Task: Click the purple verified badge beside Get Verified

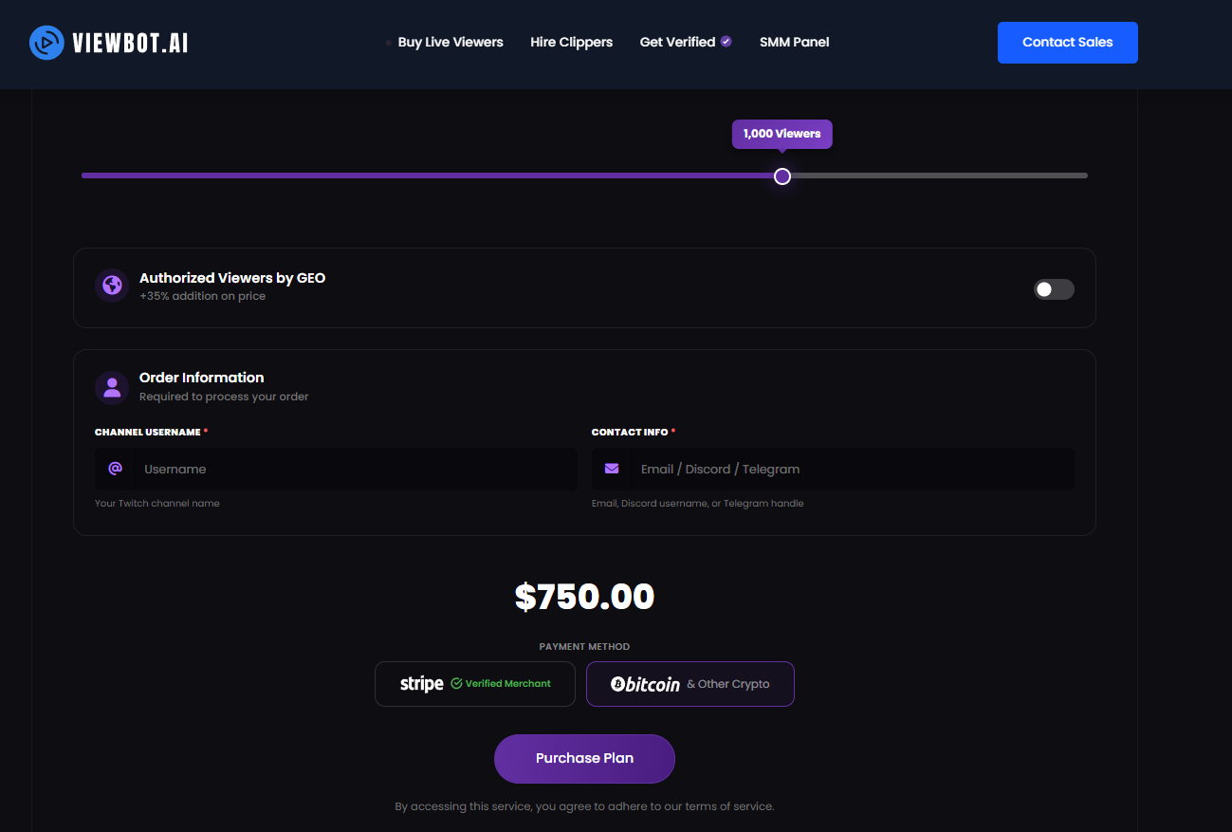Action: [726, 42]
